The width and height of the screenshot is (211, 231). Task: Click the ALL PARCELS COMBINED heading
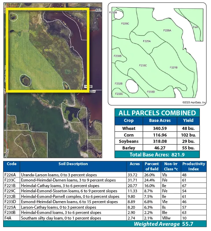tap(157, 113)
